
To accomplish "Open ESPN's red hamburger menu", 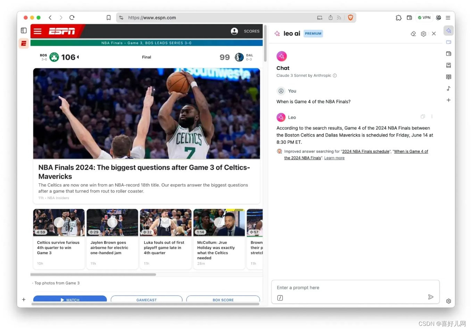I will click(38, 31).
